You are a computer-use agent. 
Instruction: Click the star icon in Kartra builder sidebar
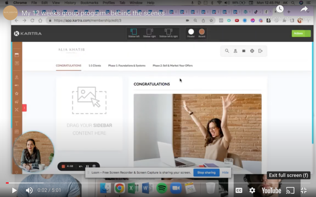click(x=17, y=93)
